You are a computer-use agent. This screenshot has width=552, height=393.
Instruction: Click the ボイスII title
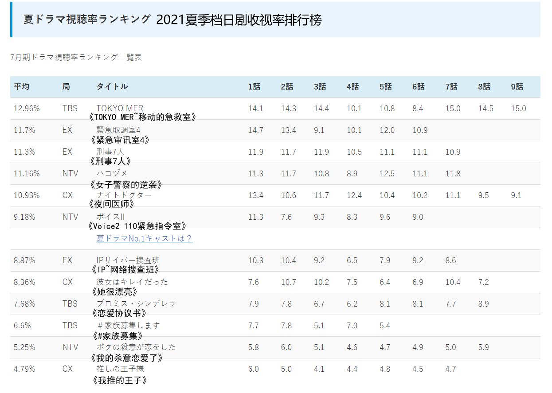[x=111, y=217]
